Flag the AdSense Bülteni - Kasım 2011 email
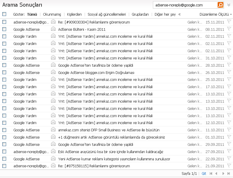Image resolution: width=233 pixels, height=178 pixels. [x=229, y=29]
